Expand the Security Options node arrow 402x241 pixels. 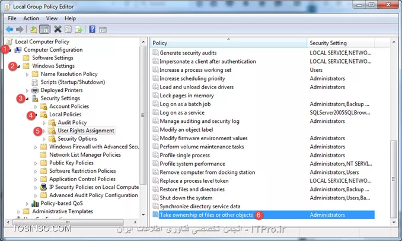(x=44, y=139)
